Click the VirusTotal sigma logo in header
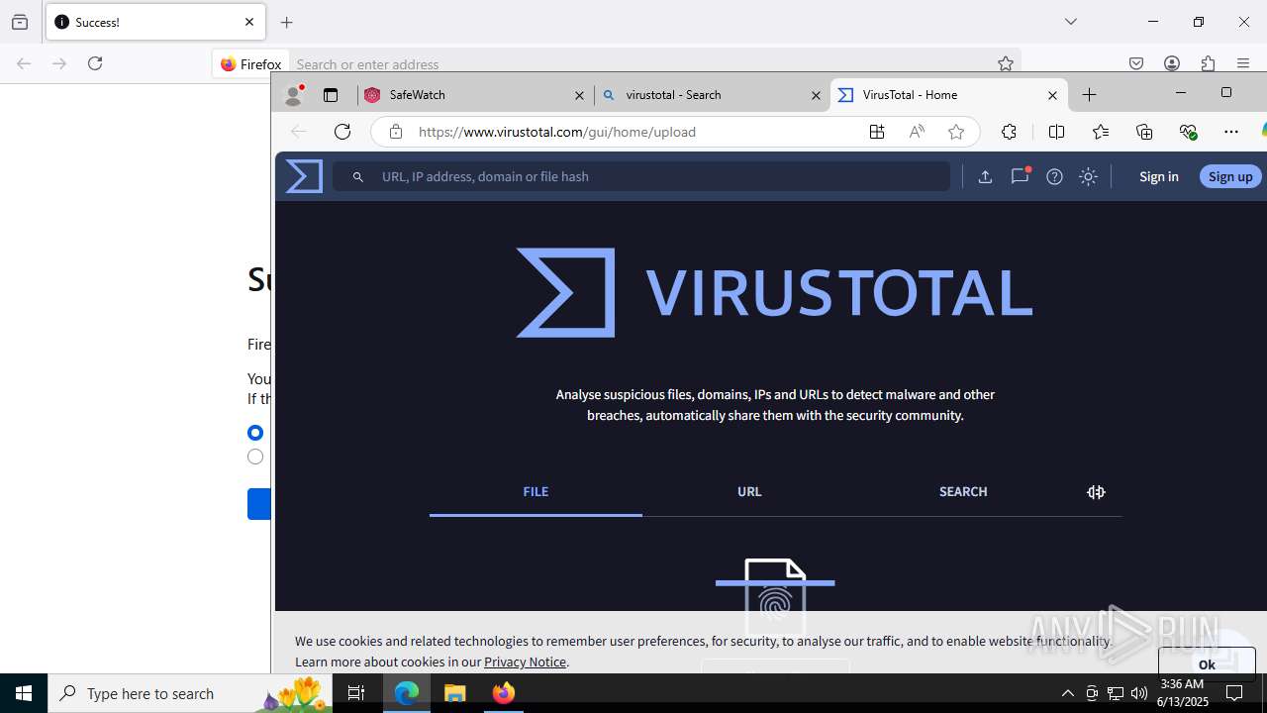This screenshot has width=1267, height=713. click(304, 176)
